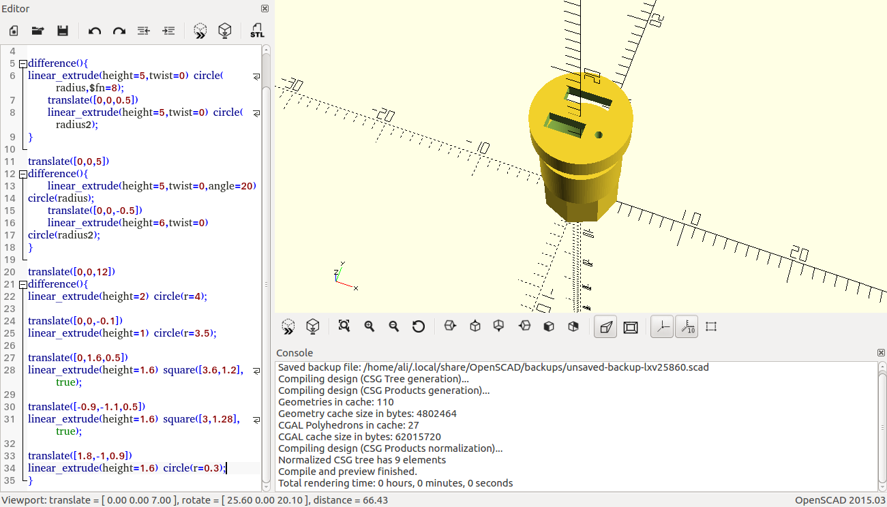Click the Console panel title
This screenshot has width=887, height=507.
click(292, 352)
